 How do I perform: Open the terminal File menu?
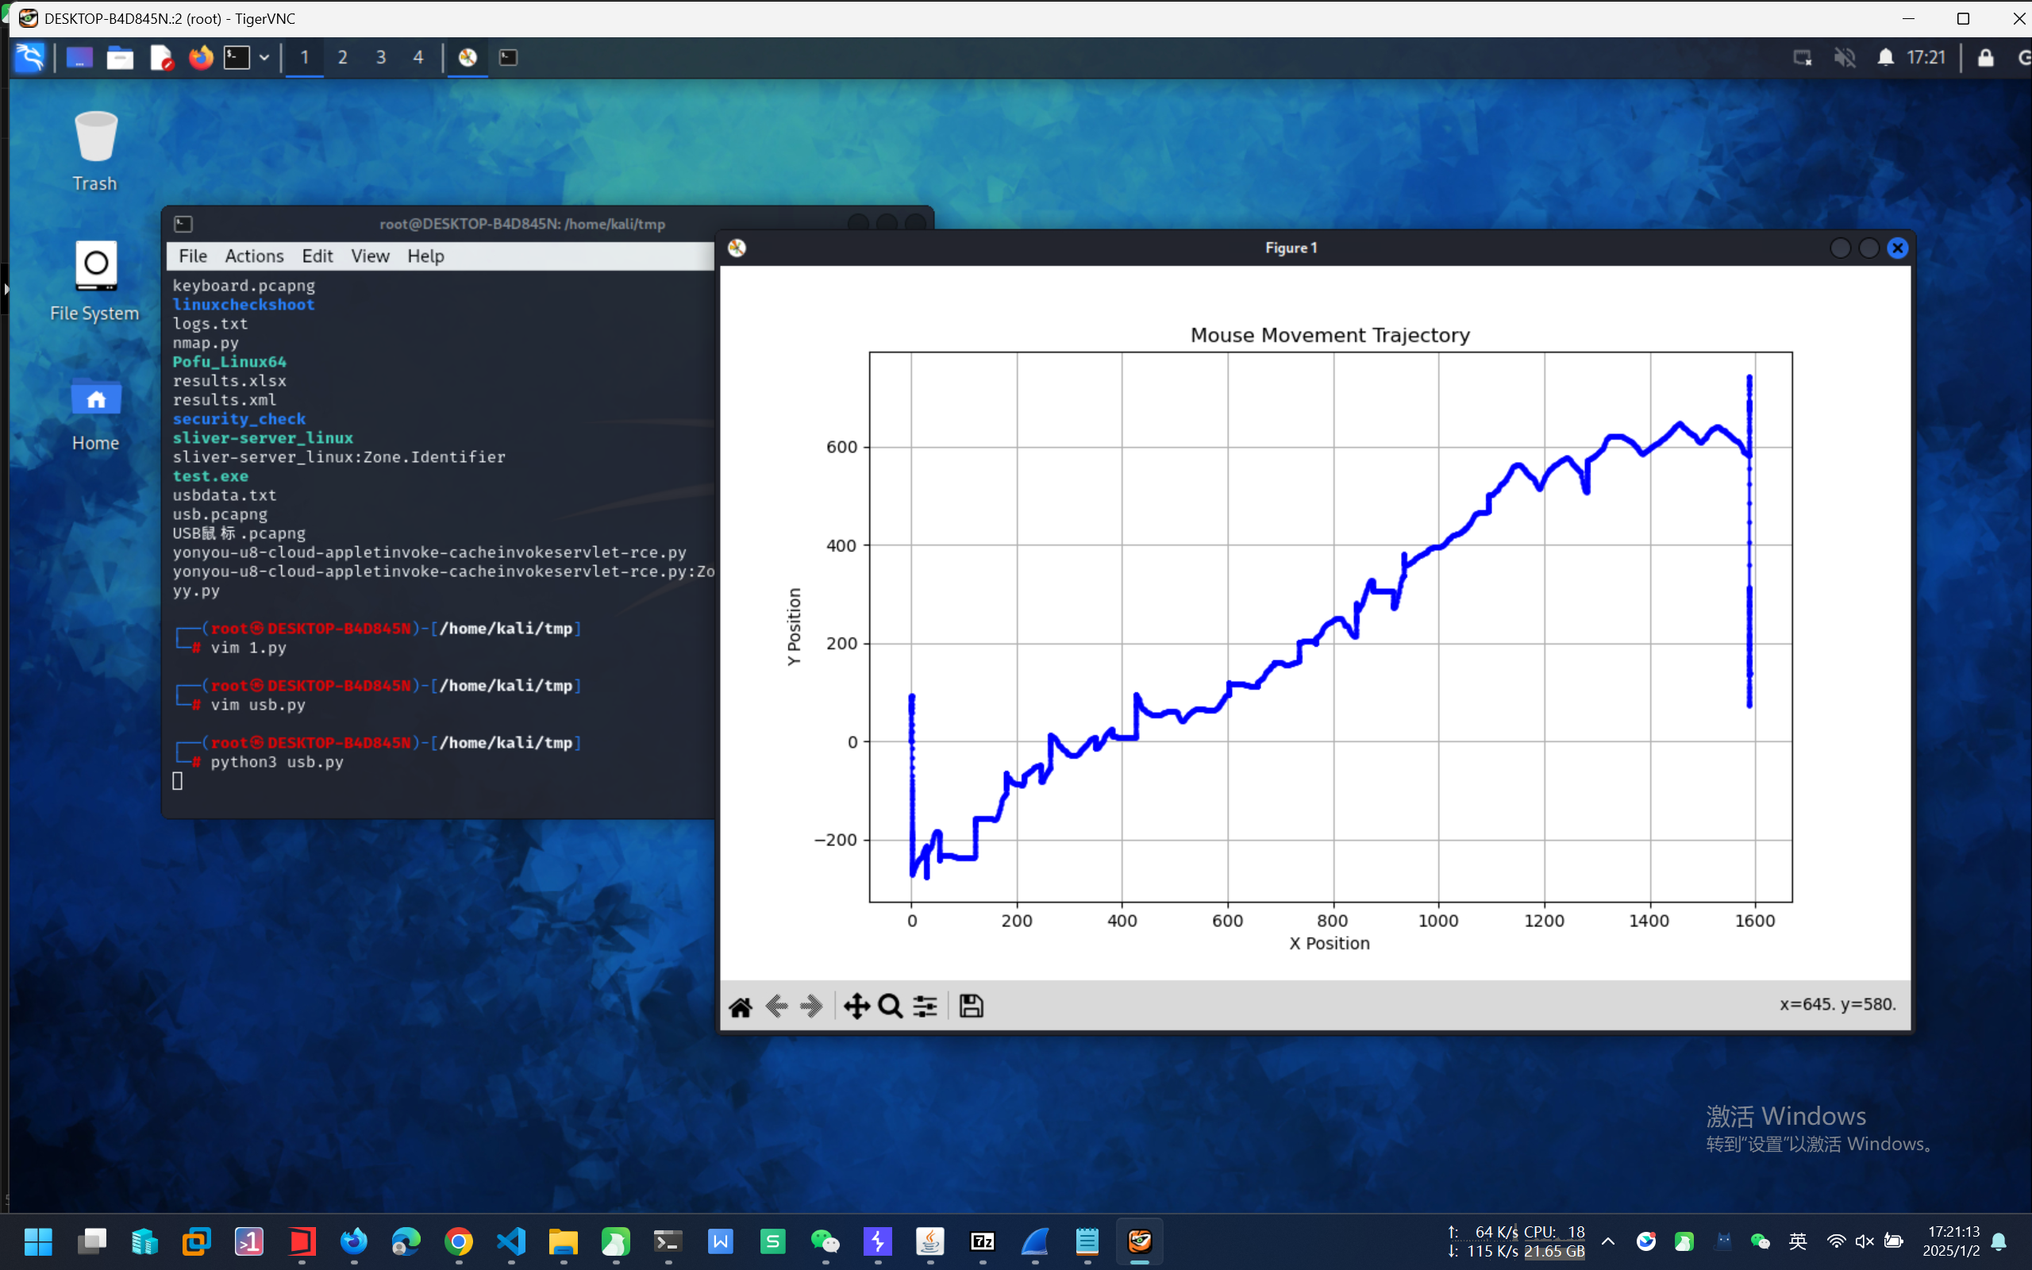(x=192, y=256)
